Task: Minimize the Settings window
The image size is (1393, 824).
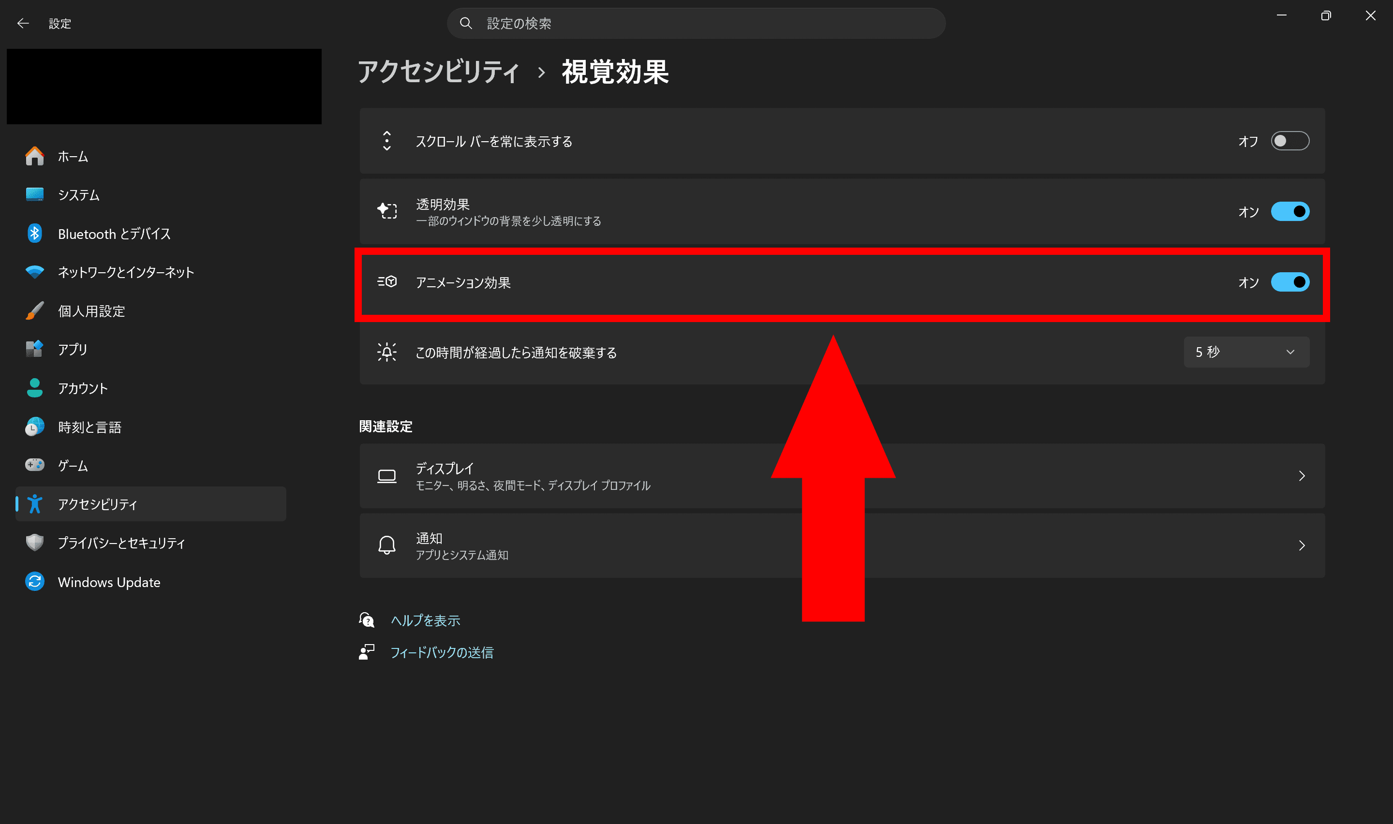Action: [x=1281, y=15]
